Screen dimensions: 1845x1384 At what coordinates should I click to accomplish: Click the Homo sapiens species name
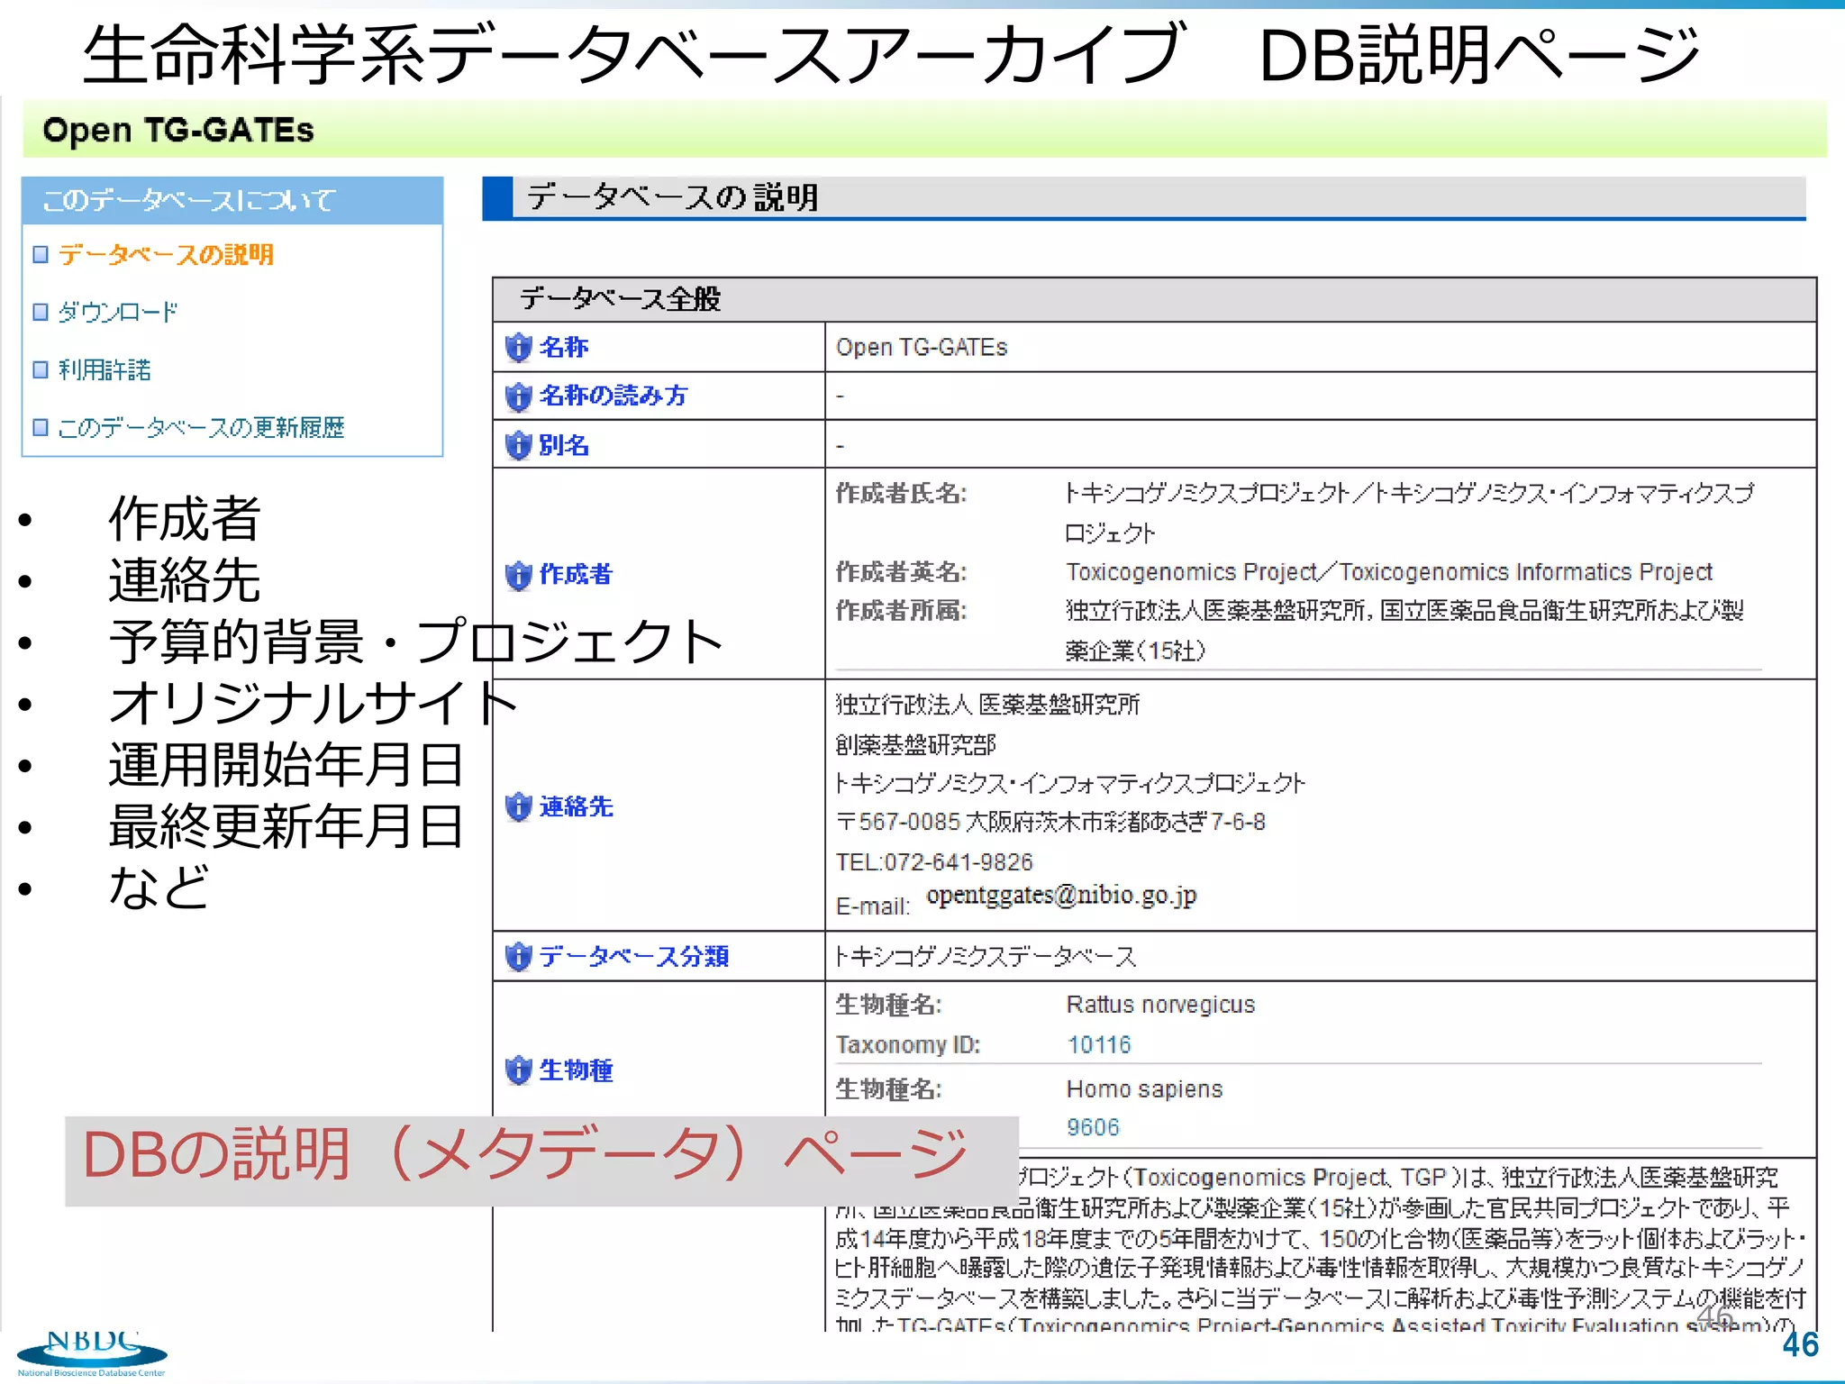(x=1144, y=1090)
